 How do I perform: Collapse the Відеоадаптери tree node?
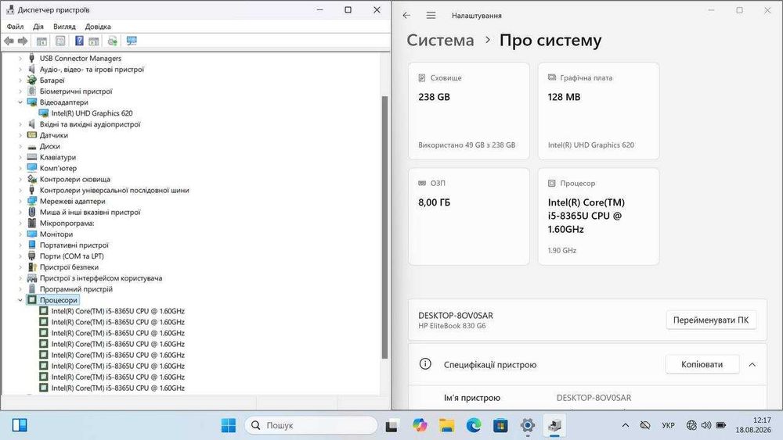coord(20,102)
